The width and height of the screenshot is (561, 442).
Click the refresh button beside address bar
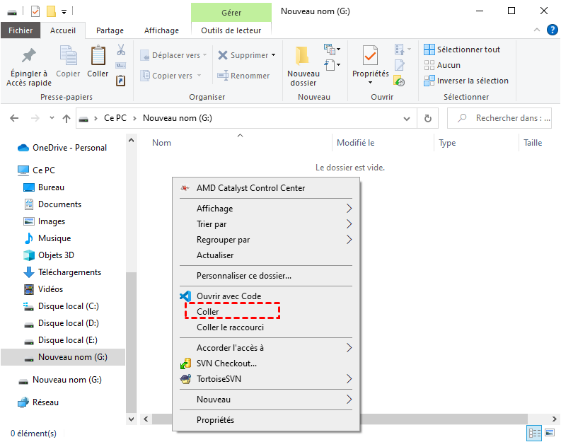(x=427, y=118)
